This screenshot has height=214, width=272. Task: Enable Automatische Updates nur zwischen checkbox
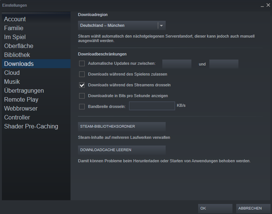pos(82,64)
